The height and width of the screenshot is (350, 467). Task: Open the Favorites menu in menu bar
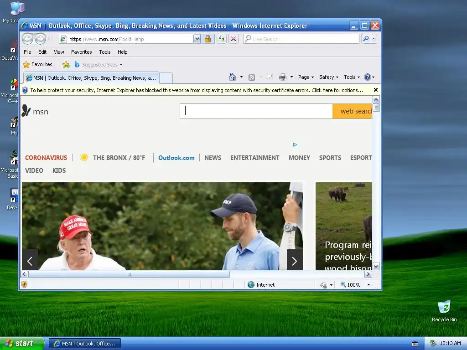81,52
